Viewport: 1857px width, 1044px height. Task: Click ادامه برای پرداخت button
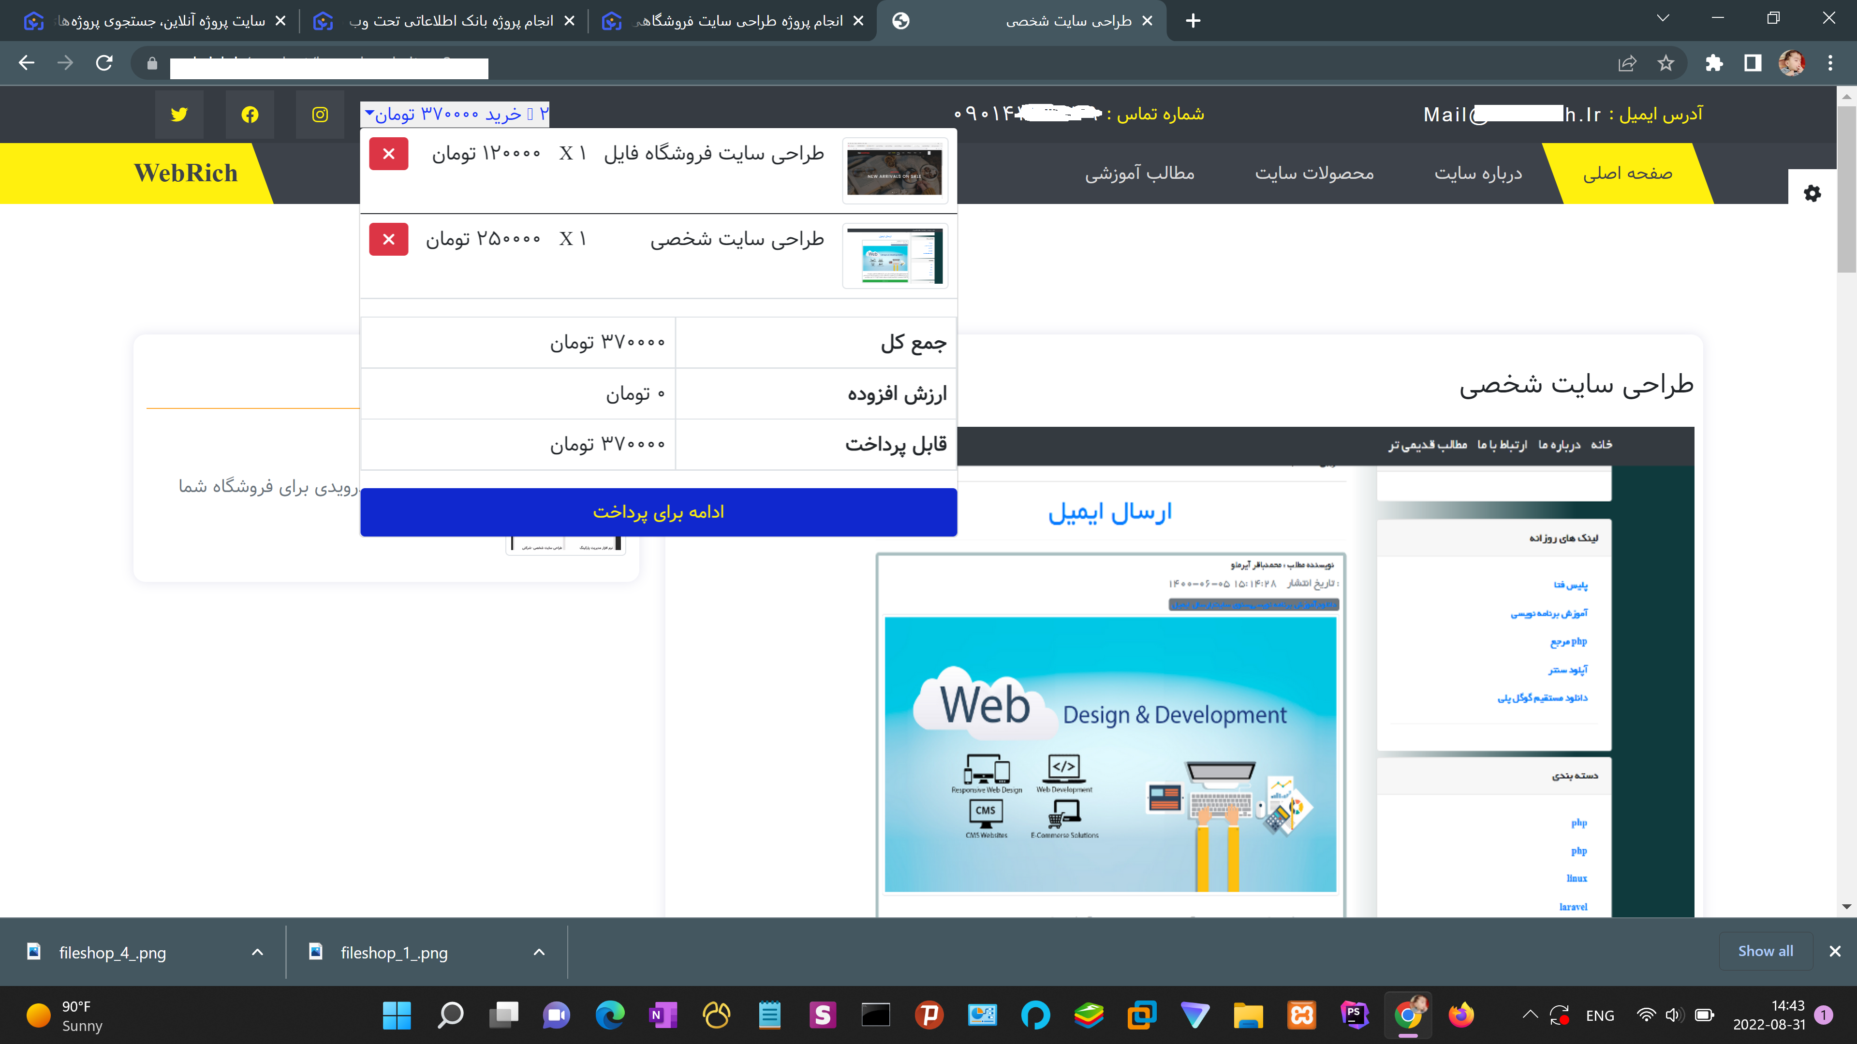658,511
